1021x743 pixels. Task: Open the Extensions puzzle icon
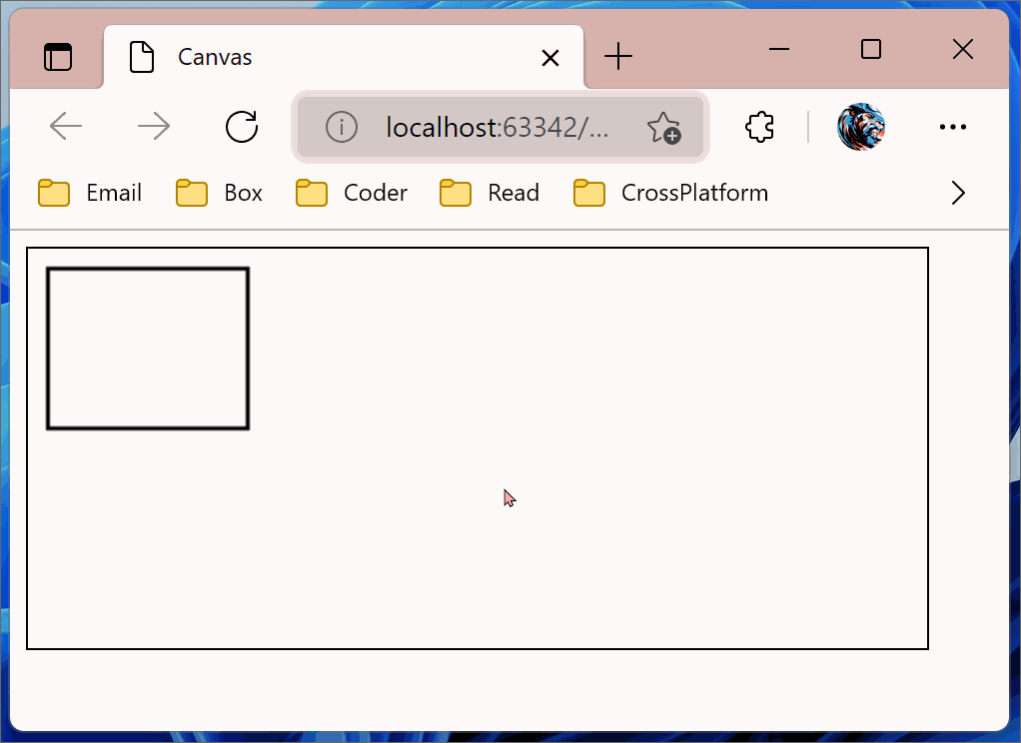759,126
